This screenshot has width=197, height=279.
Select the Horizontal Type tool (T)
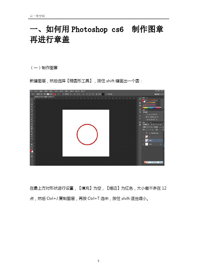[x=32, y=137]
